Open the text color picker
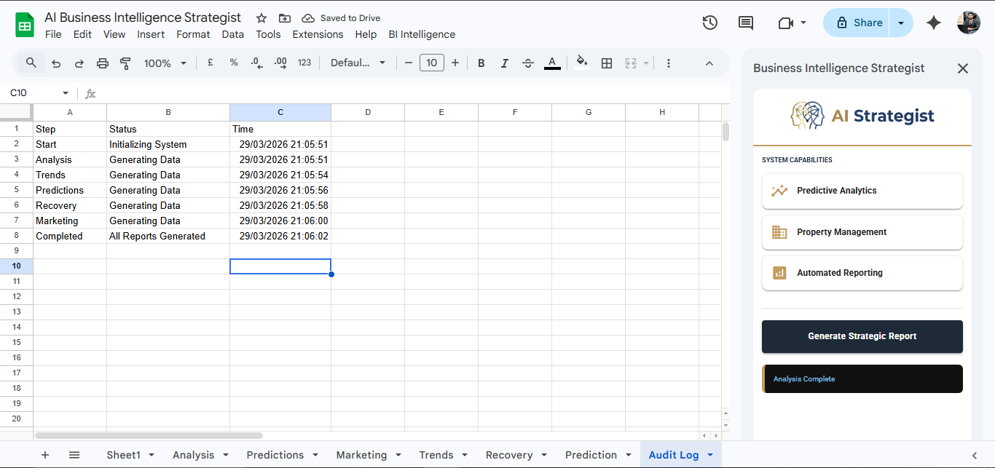This screenshot has height=468, width=995. [x=552, y=63]
